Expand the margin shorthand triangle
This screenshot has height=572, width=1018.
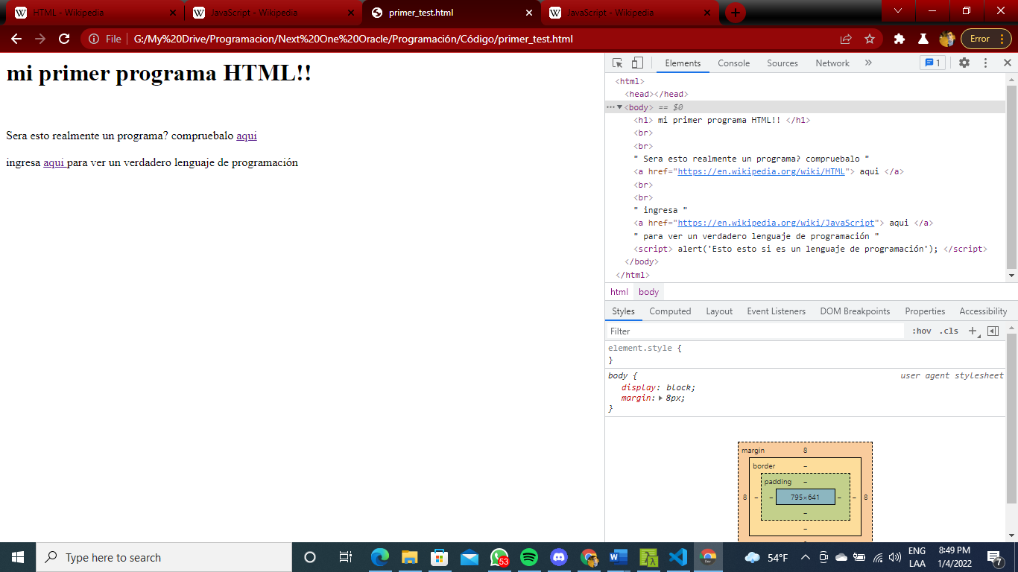(x=660, y=398)
